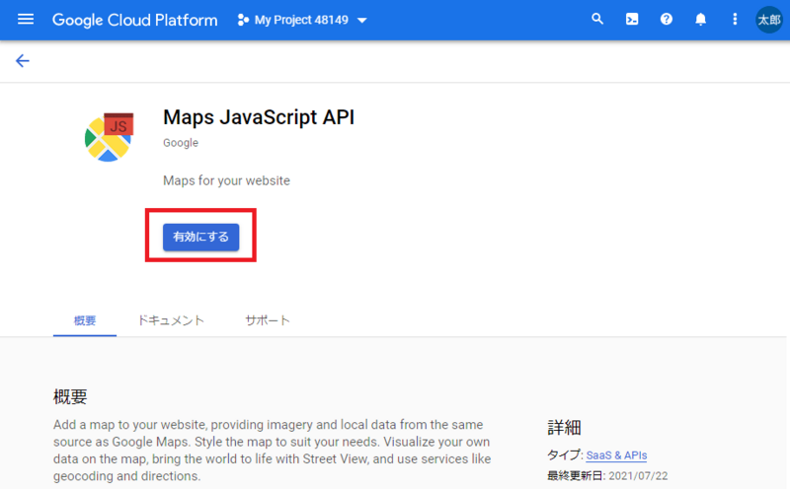Activate Cloud Shell terminal icon
This screenshot has height=489, width=790.
(x=632, y=20)
